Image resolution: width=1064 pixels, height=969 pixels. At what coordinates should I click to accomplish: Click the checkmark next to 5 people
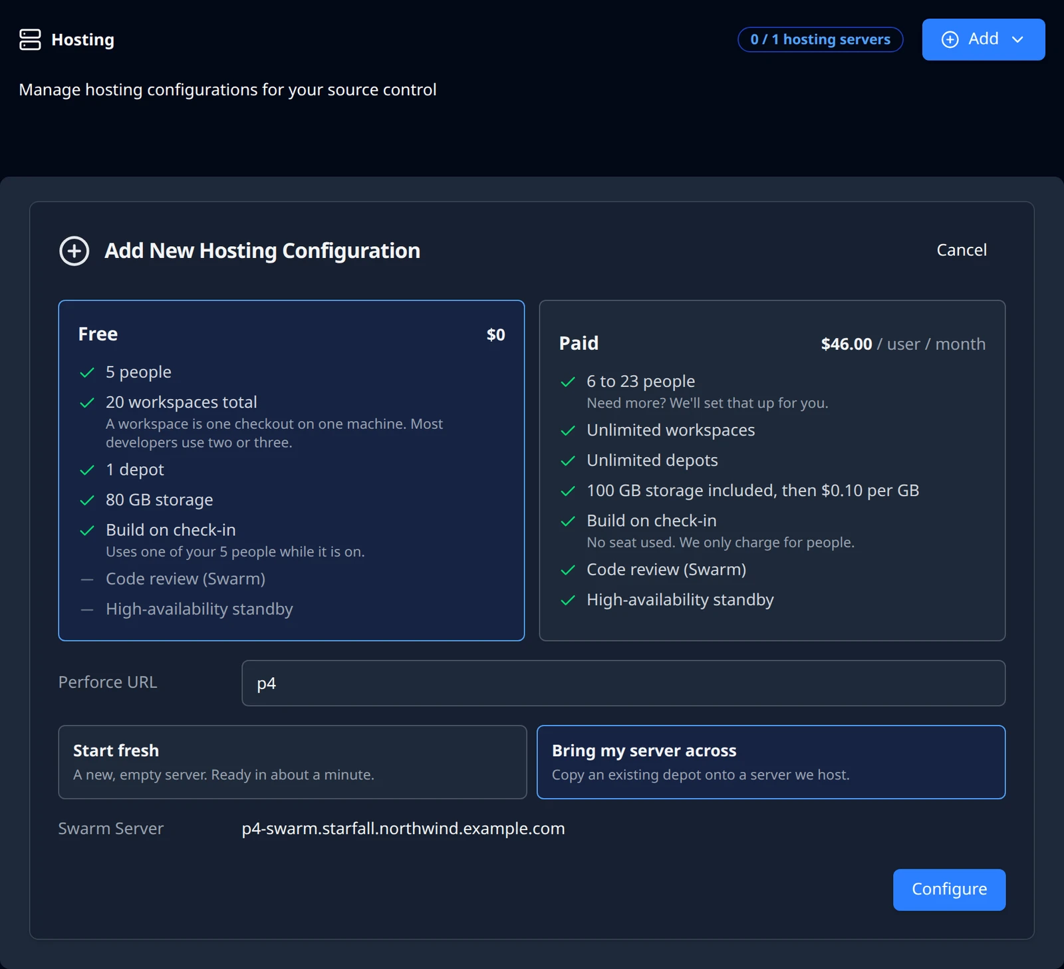[87, 372]
